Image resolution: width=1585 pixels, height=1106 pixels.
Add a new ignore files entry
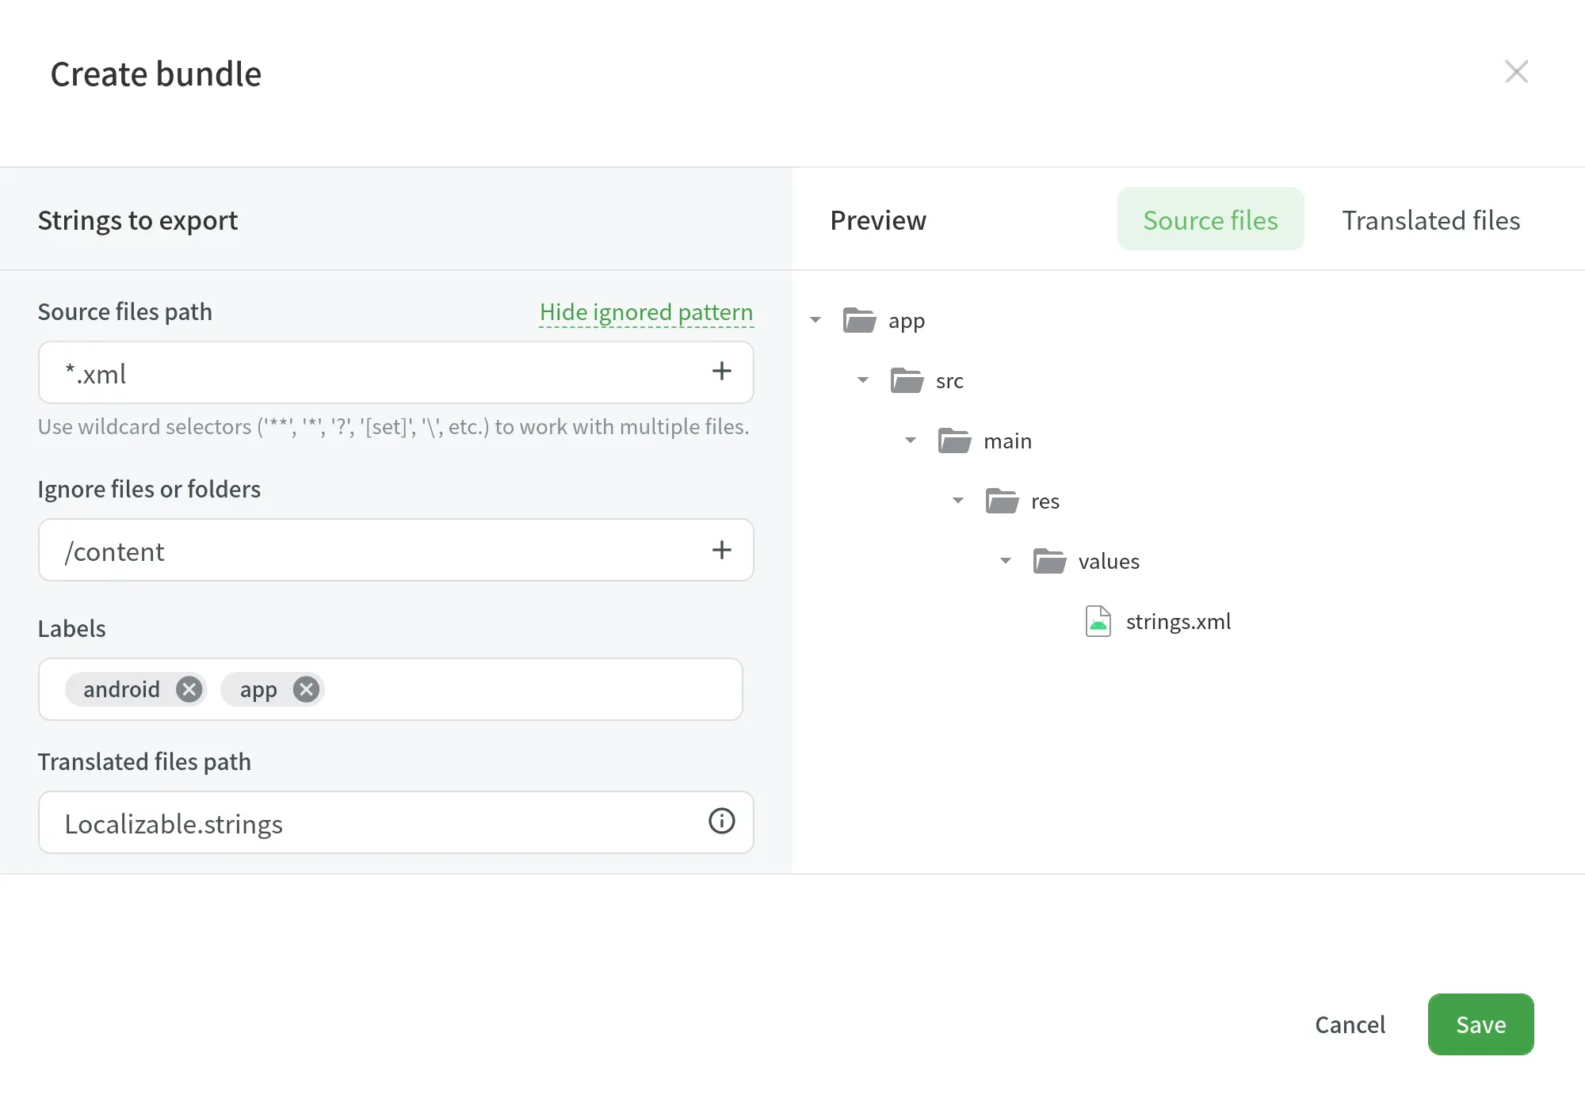pyautogui.click(x=722, y=550)
